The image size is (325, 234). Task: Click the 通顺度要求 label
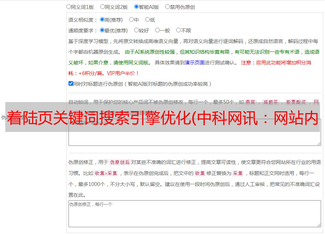pyautogui.click(x=81, y=31)
